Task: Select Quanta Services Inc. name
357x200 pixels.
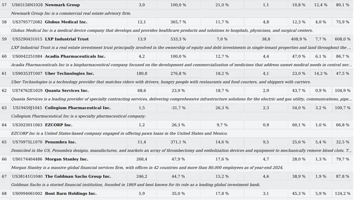Action: 67,90
